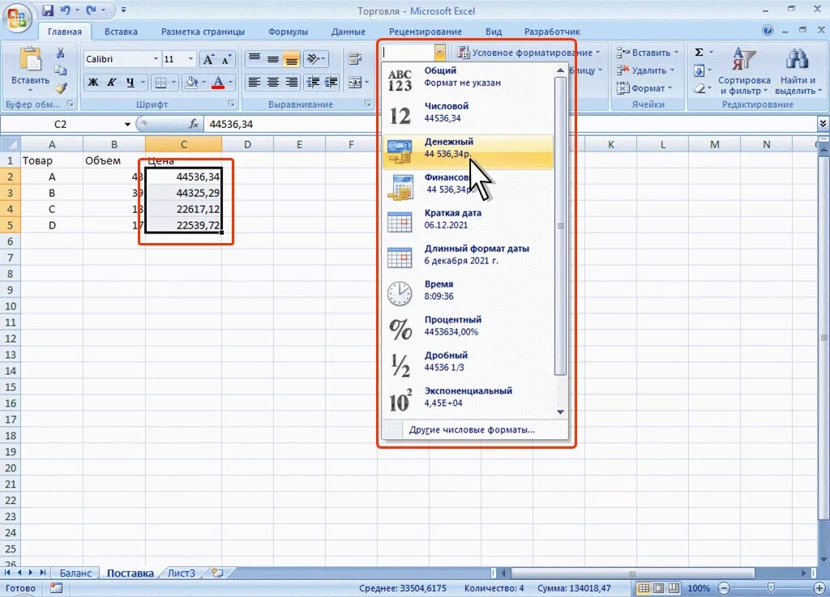Click the text orientation icon
The width and height of the screenshot is (830, 597).
click(x=314, y=58)
